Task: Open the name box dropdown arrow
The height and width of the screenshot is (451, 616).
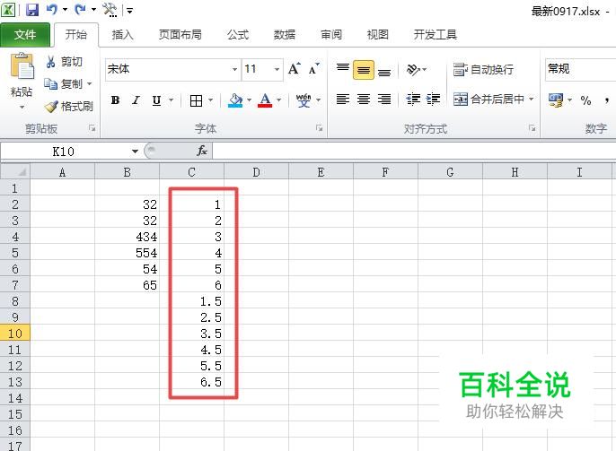Action: 135,152
